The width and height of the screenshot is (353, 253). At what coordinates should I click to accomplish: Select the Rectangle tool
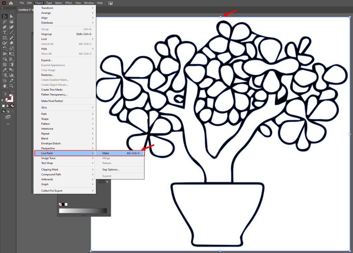pyautogui.click(x=5, y=38)
